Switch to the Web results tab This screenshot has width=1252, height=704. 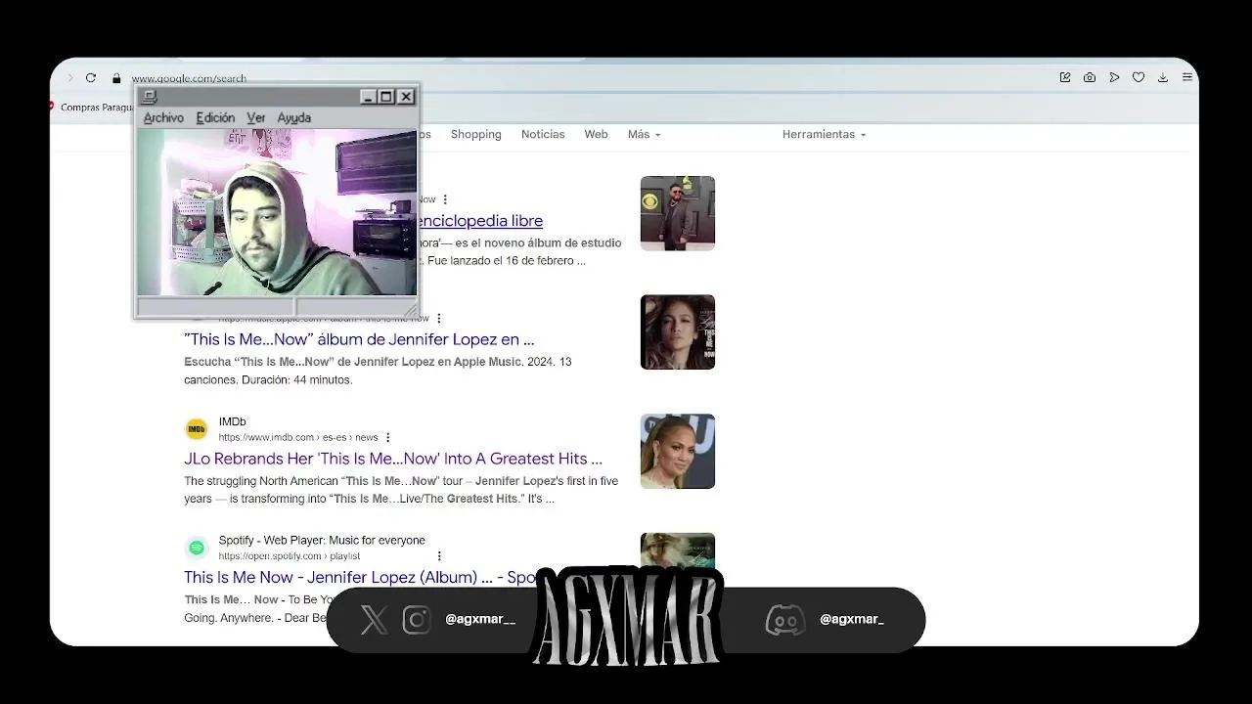(596, 134)
